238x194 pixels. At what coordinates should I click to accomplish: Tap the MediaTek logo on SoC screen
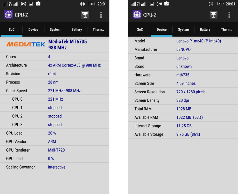26,44
